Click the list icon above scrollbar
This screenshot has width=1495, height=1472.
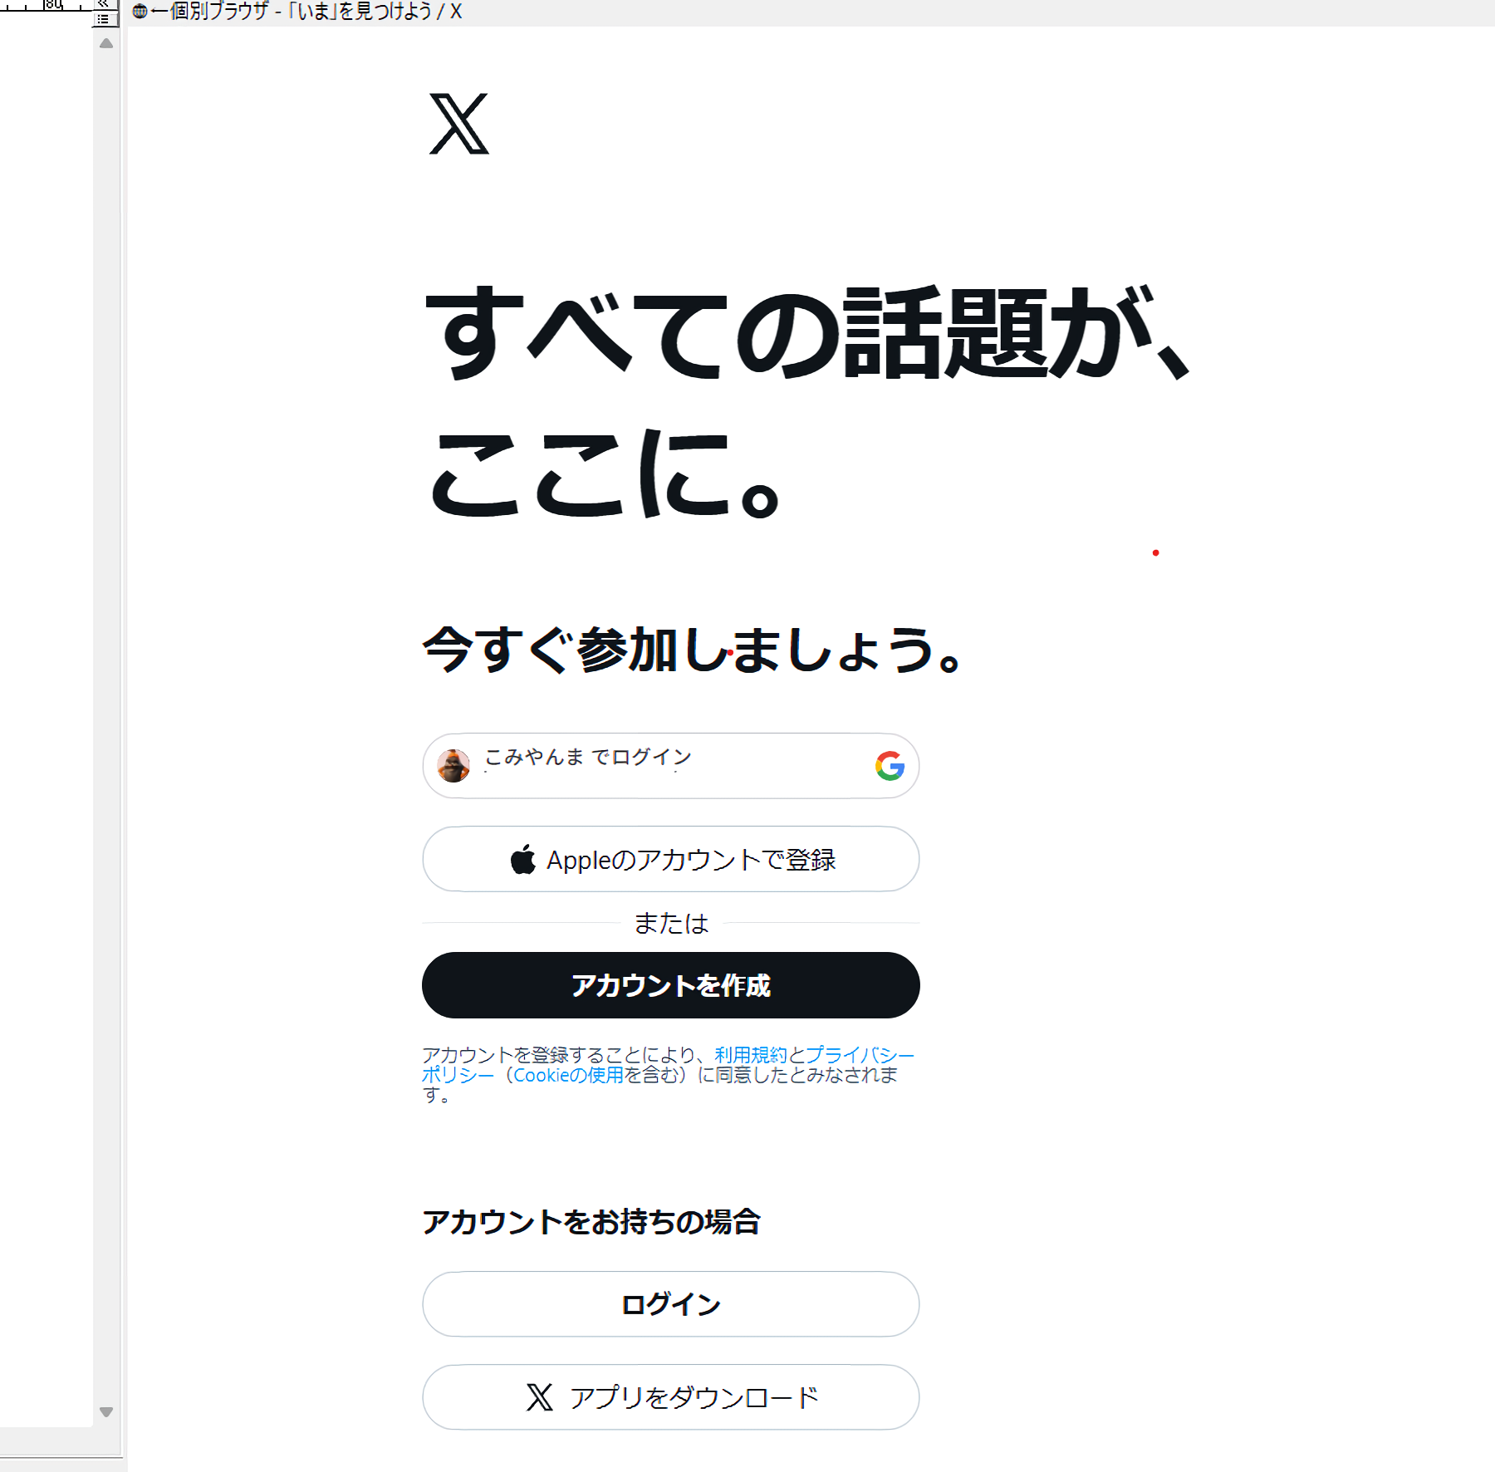pos(103,19)
